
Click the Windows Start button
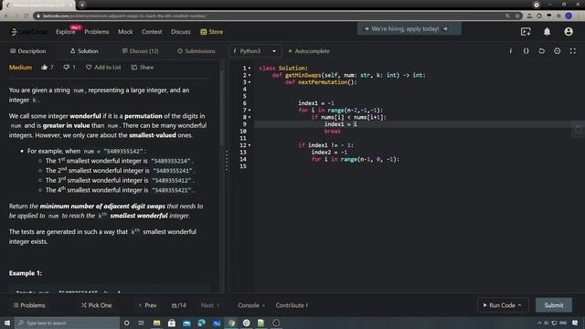[7, 323]
